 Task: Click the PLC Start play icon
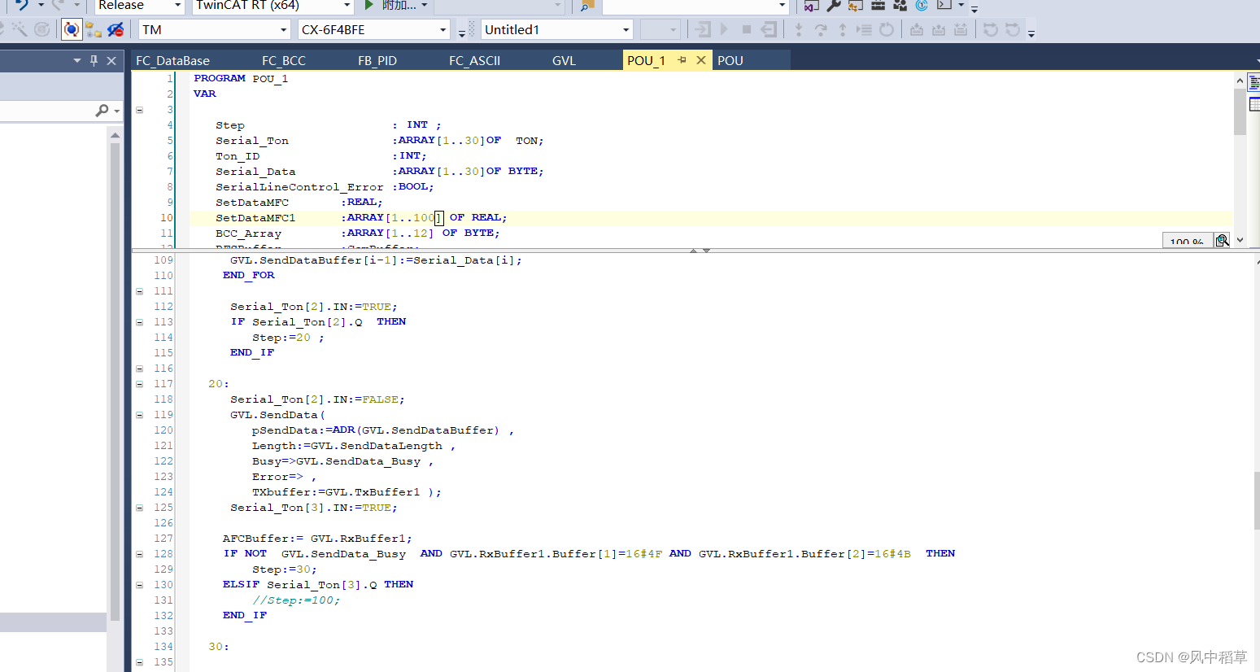tap(724, 30)
